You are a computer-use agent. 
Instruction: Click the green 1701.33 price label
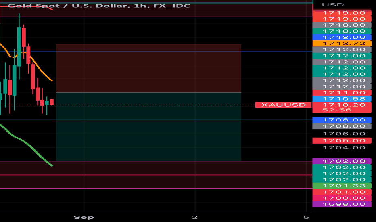pos(342,186)
